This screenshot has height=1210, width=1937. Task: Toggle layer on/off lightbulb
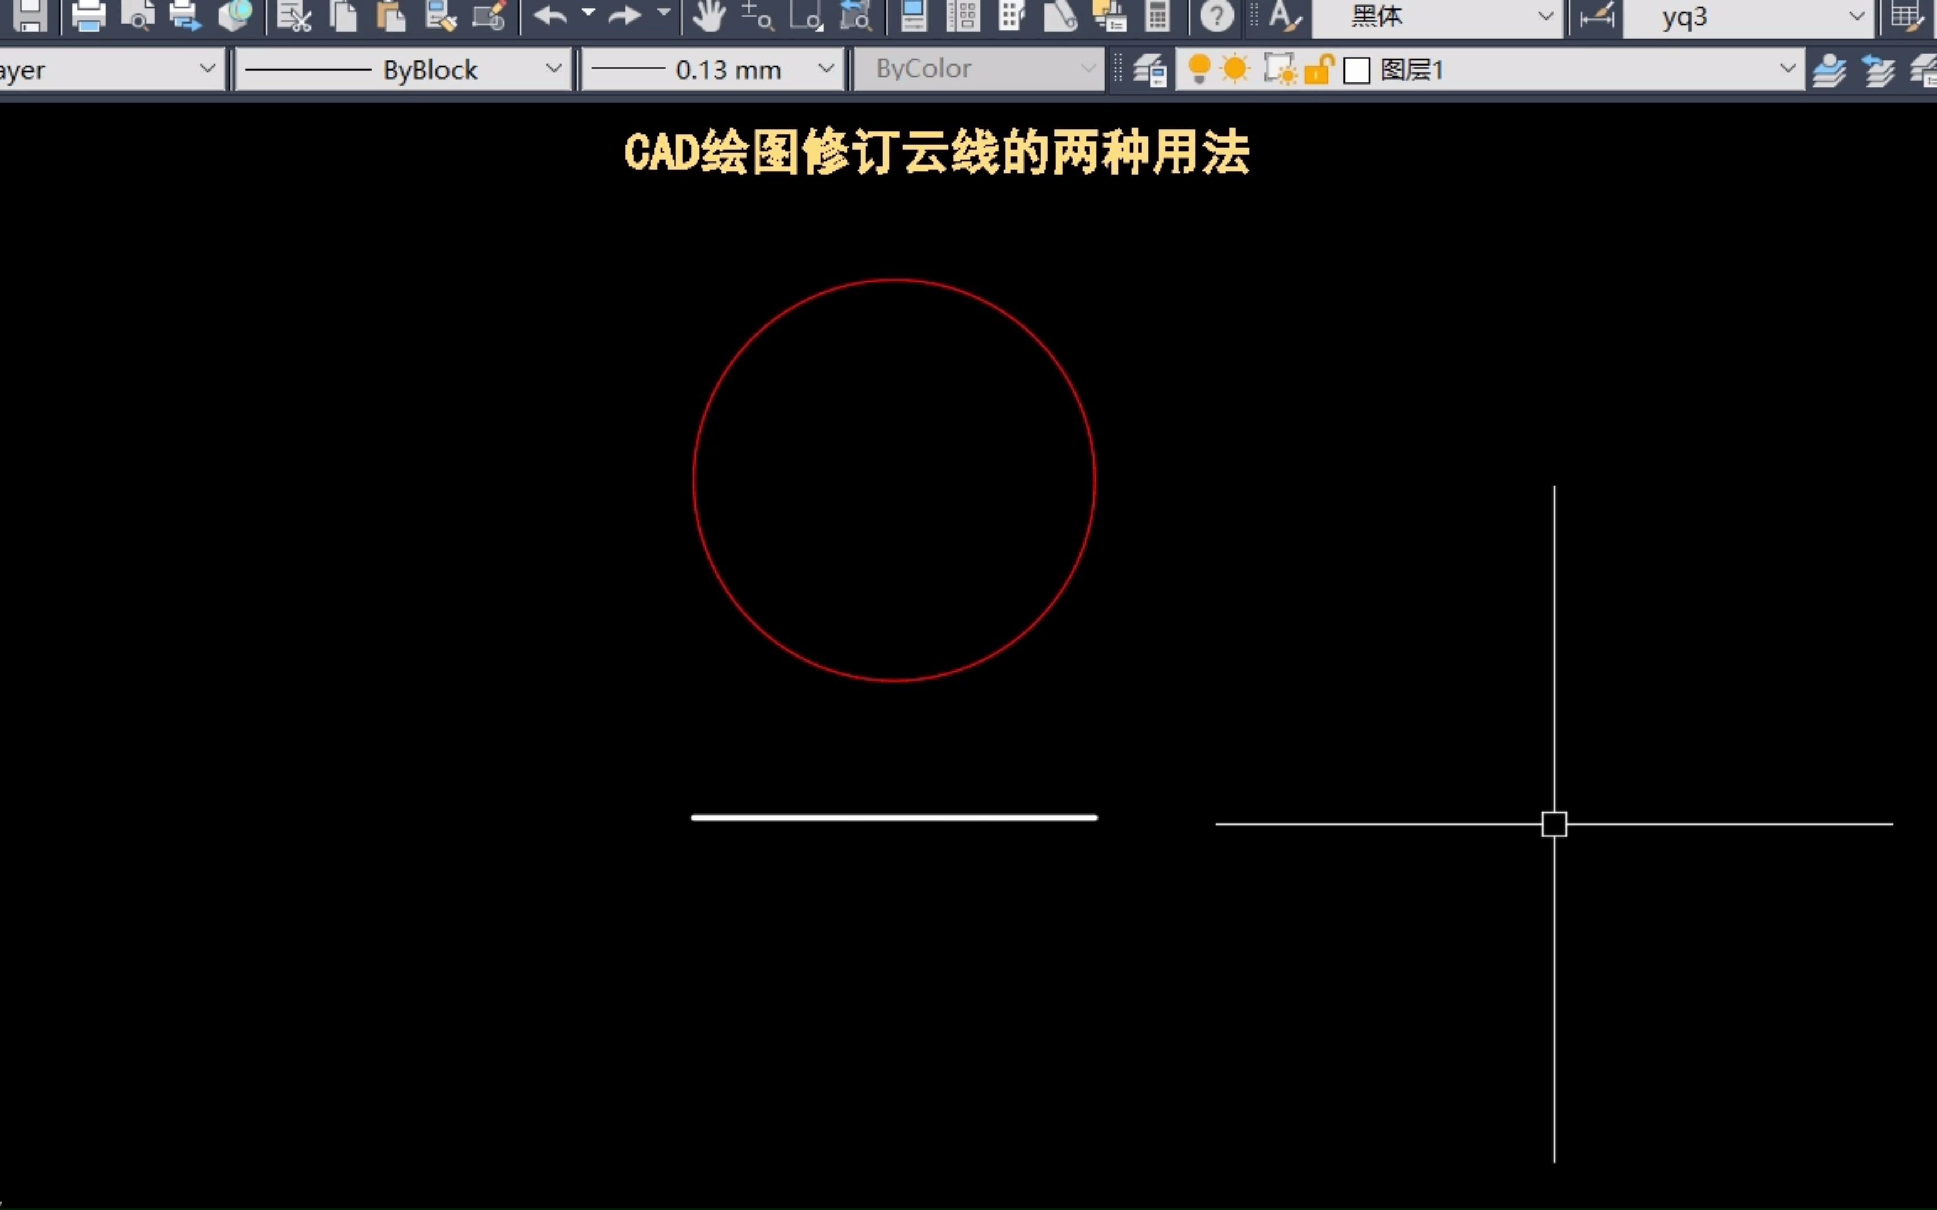(1199, 69)
